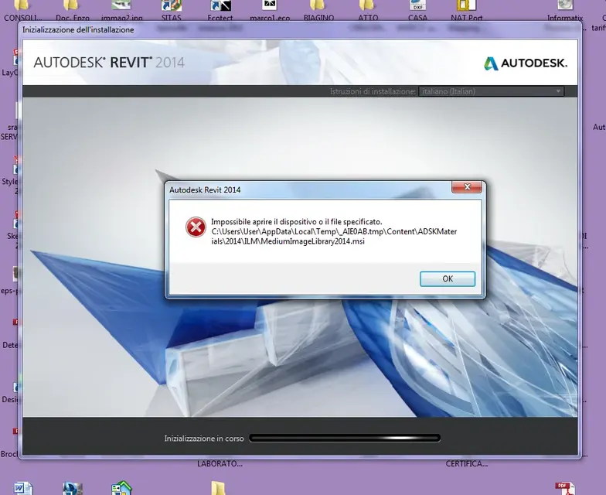This screenshot has width=606, height=495.
Task: Click 'Impossibile aprire il dispositivo' message text
Action: tap(297, 221)
